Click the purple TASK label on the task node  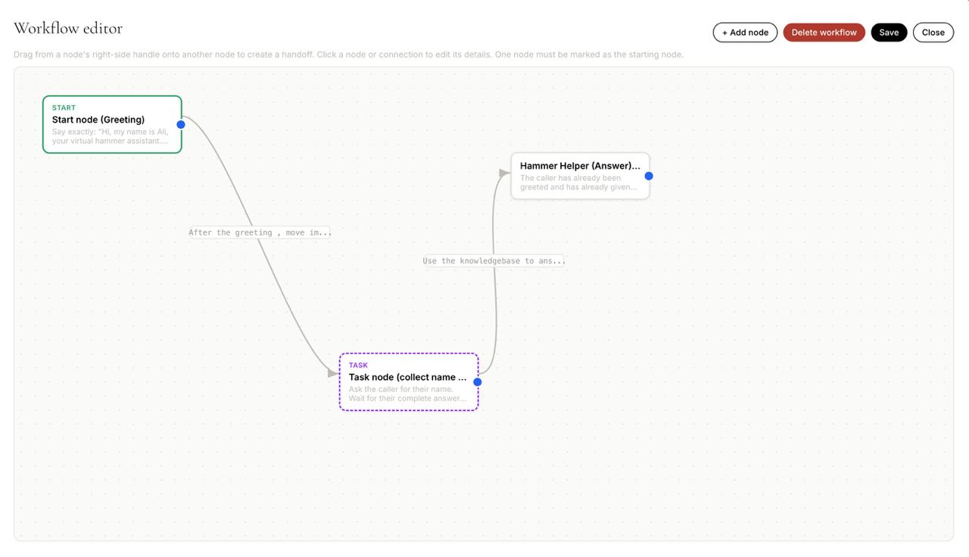click(358, 366)
